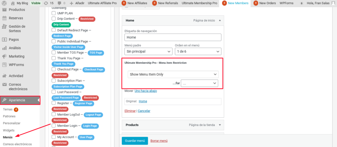
Task: Check the Drip Content checkbox
Action: tap(54, 19)
